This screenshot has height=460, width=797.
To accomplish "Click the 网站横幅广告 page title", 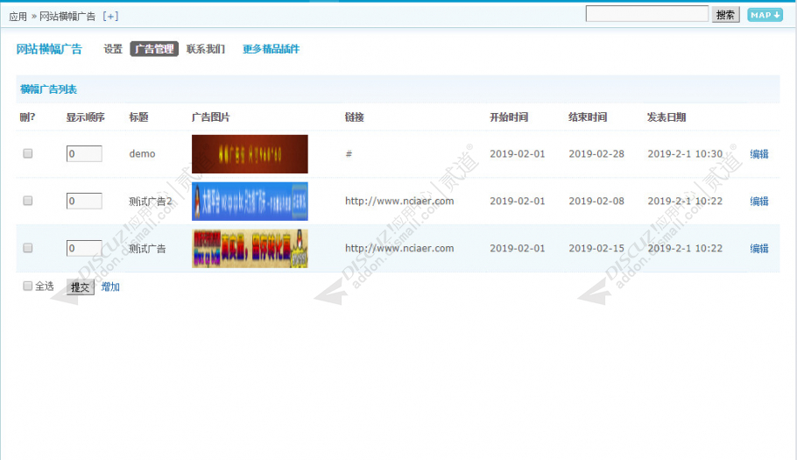I will (49, 49).
